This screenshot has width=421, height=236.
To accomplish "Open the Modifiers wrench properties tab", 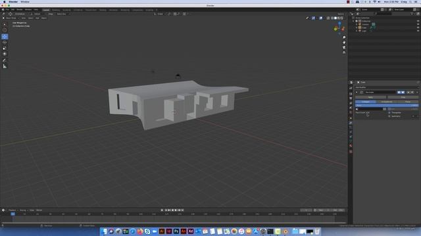I will click(351, 123).
